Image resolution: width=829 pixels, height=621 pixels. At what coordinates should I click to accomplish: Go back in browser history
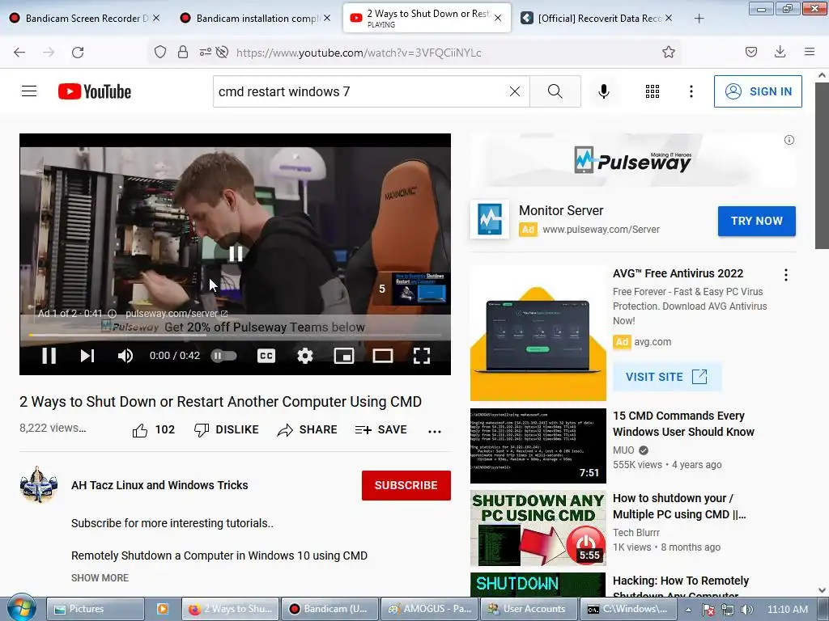pos(19,53)
